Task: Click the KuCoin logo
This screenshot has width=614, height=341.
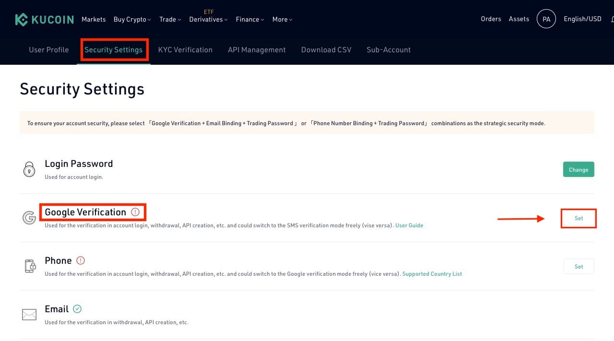Action: click(44, 19)
